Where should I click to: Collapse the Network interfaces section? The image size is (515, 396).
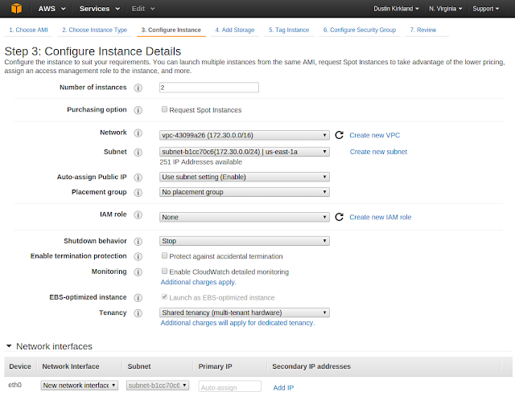9,346
